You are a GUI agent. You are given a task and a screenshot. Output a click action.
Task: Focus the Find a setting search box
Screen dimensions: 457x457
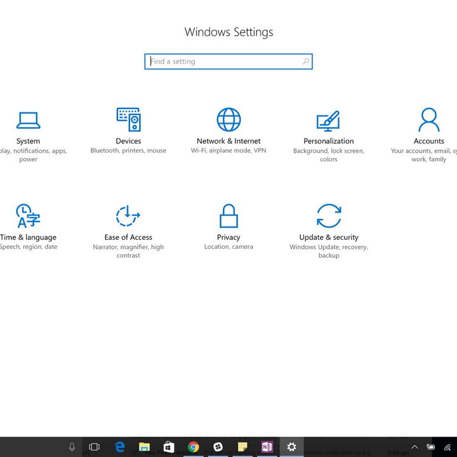pos(228,62)
